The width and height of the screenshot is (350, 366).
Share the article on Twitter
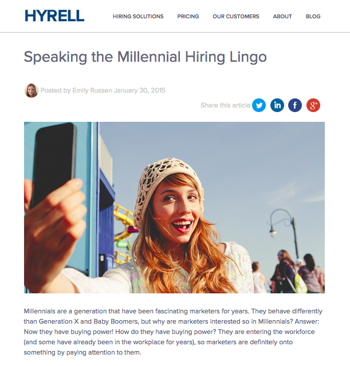(x=259, y=105)
